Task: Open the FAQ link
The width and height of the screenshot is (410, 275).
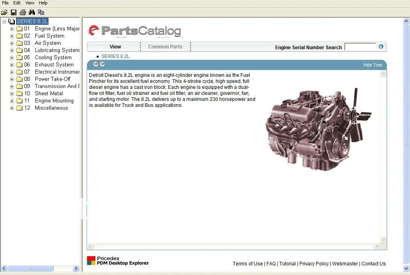Action: [271, 264]
